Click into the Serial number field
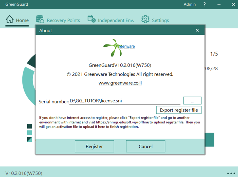This screenshot has width=238, height=177. 124,101
